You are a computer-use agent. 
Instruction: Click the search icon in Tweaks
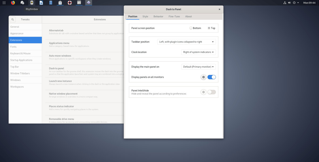(x=12, y=19)
